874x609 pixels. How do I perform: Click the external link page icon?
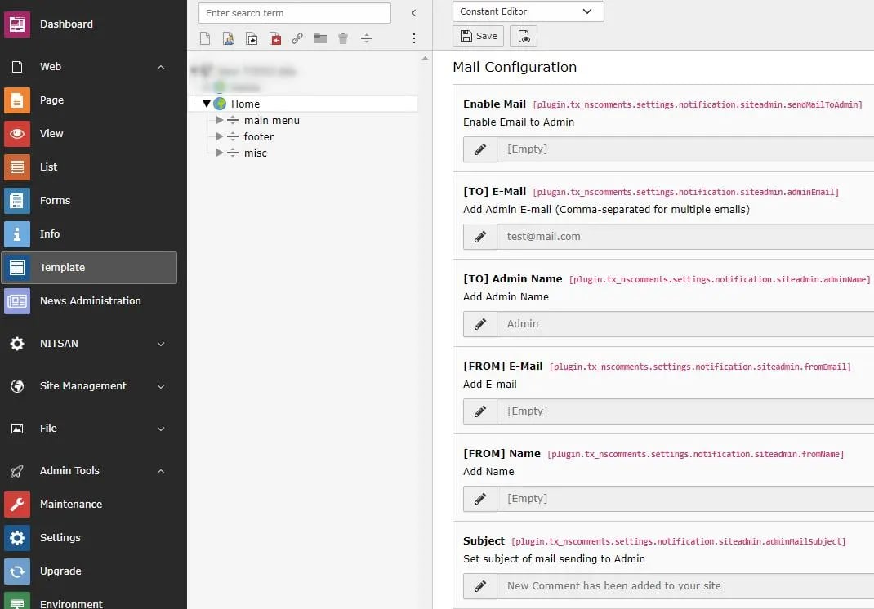pyautogui.click(x=297, y=38)
